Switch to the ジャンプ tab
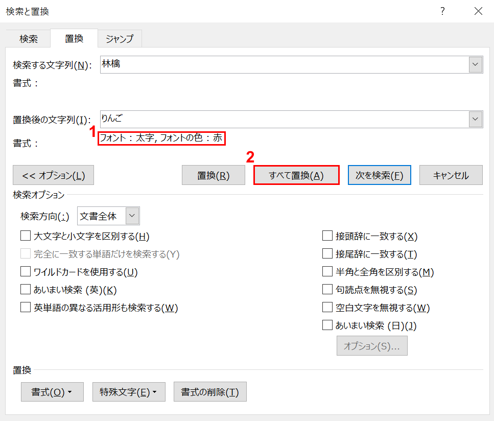This screenshot has width=494, height=421. tap(120, 38)
